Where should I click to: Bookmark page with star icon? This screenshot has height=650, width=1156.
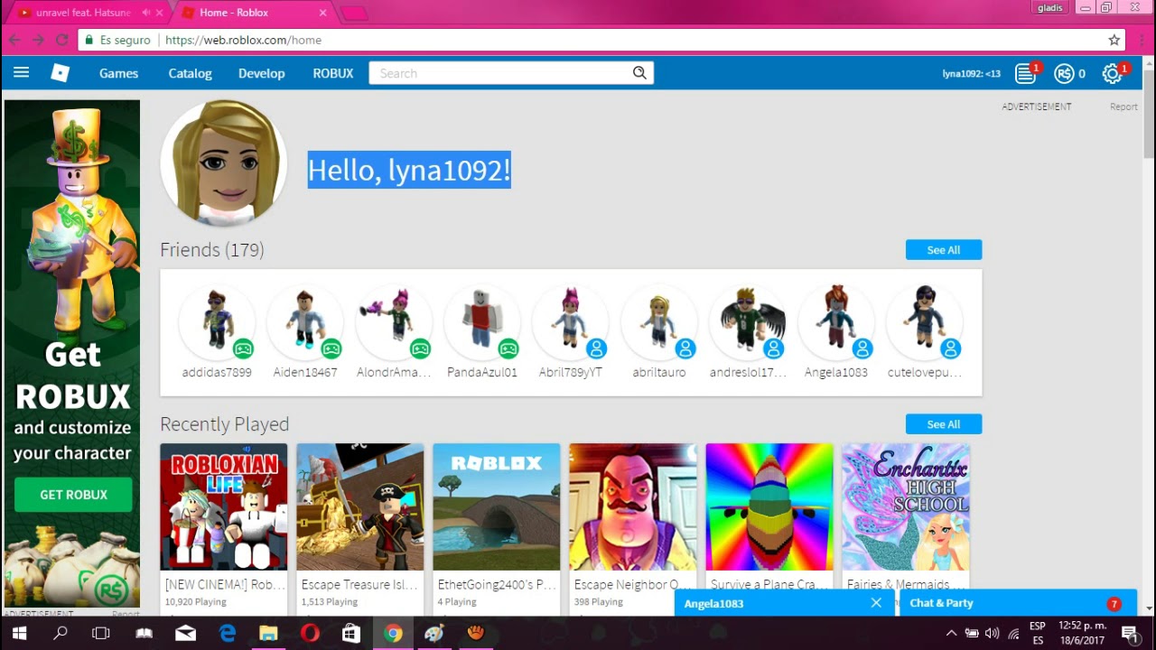coord(1114,40)
